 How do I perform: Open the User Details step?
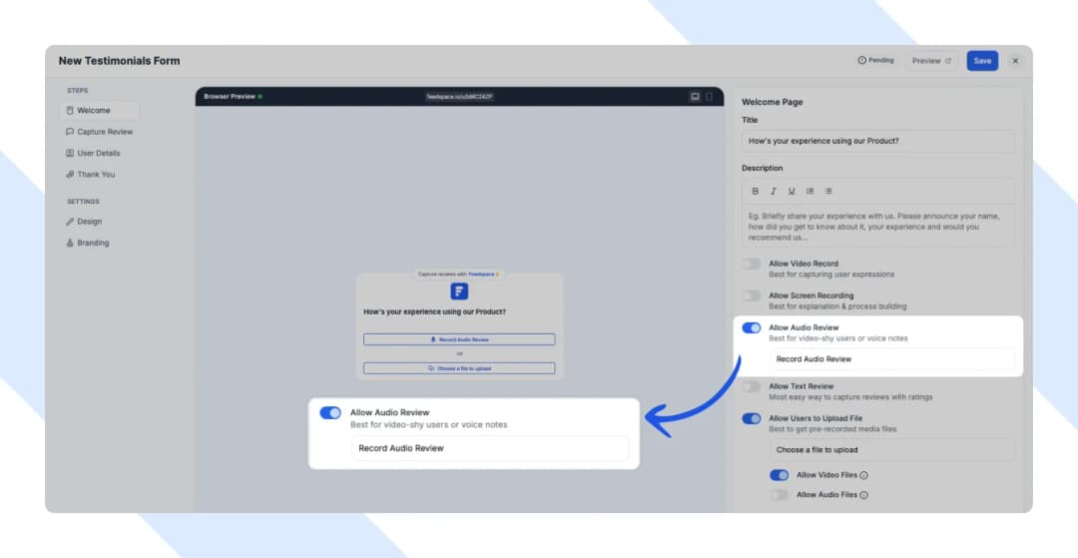(x=93, y=154)
